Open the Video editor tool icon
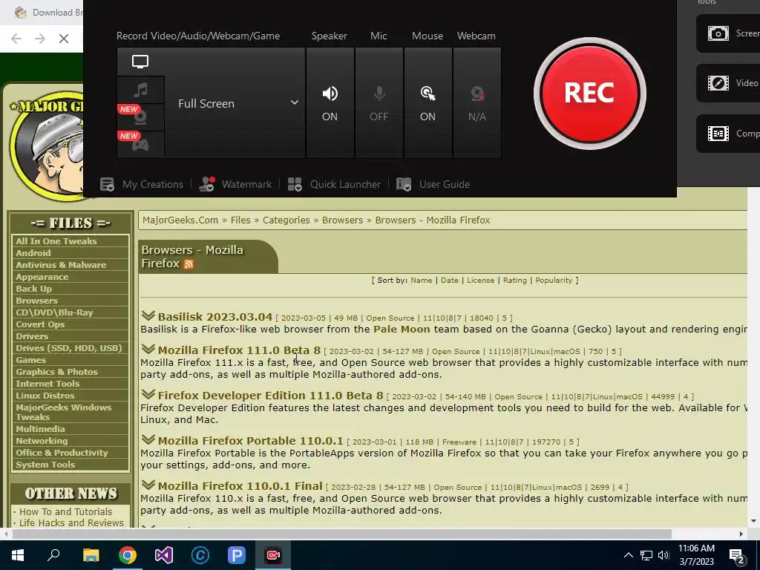Image resolution: width=760 pixels, height=570 pixels. pos(718,83)
